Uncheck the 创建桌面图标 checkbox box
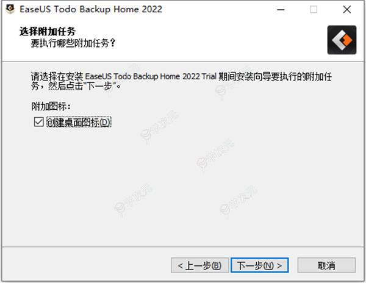Image resolution: width=366 pixels, height=283 pixels. pyautogui.click(x=38, y=122)
